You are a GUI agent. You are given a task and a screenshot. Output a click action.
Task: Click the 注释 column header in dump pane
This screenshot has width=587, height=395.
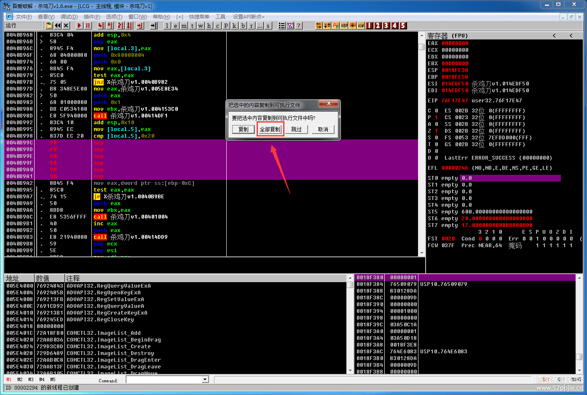coord(206,278)
